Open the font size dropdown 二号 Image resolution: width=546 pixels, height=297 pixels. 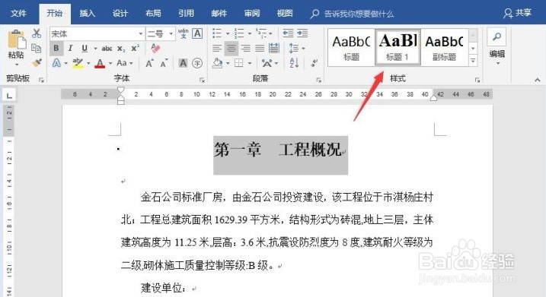pos(171,34)
